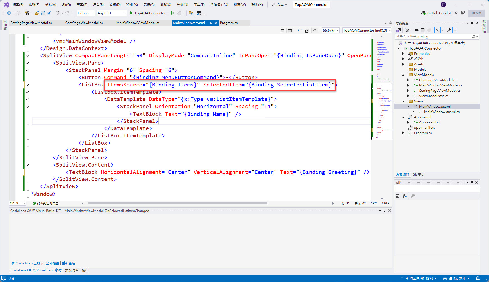Click the 在 Code Map 上顯示 link
Viewport: 489px width, 282px height.
pyautogui.click(x=27, y=263)
